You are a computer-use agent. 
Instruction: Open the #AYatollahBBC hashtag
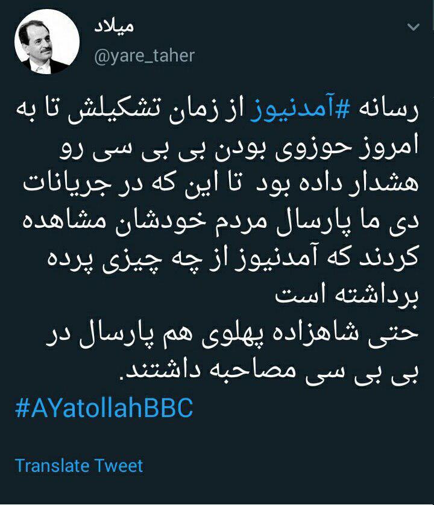tap(104, 408)
